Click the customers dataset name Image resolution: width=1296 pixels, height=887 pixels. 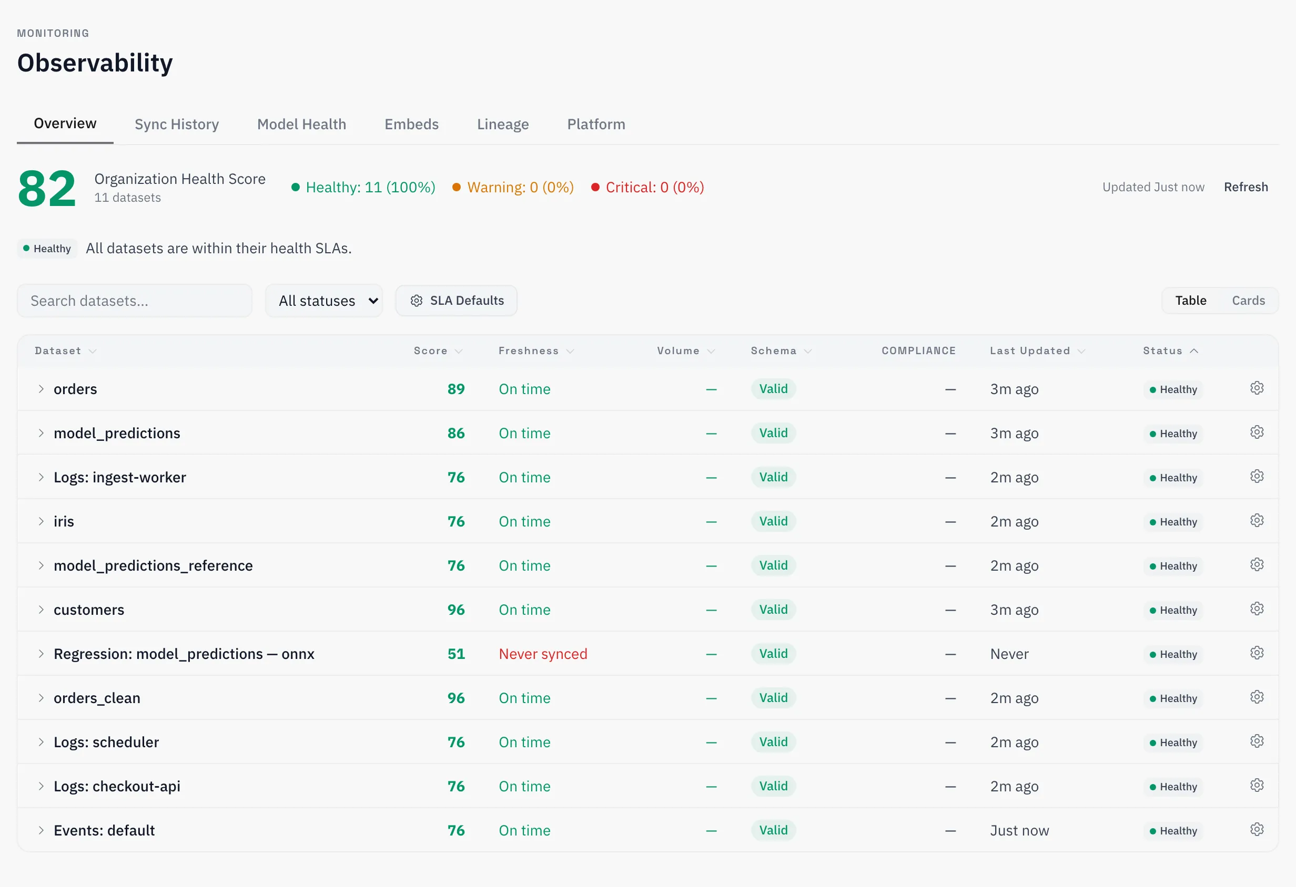point(89,610)
